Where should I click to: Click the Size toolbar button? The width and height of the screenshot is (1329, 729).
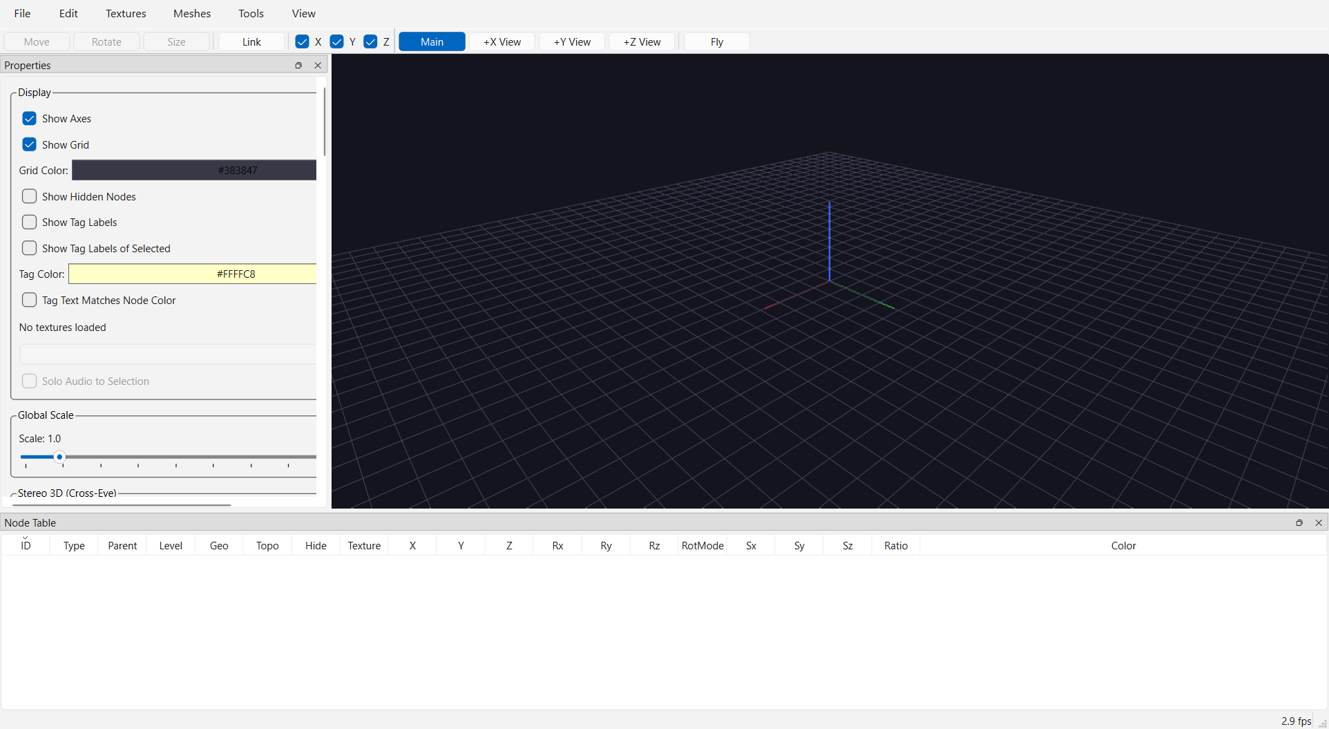point(176,41)
